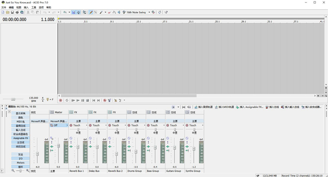The width and height of the screenshot is (328, 177).
Task: Click Insert Audio Track icon in mixer toolbar
Action: (x=196, y=107)
